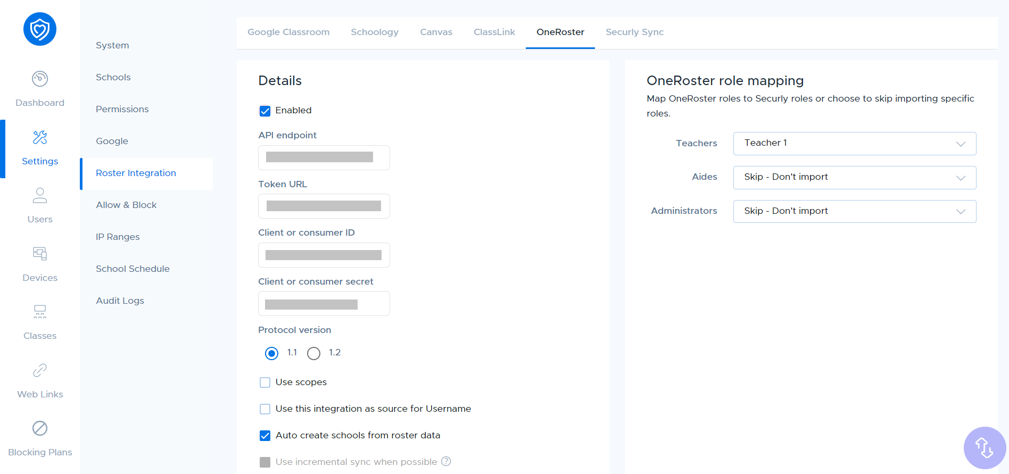Open the Aides role dropdown
This screenshot has width=1009, height=474.
(x=855, y=178)
